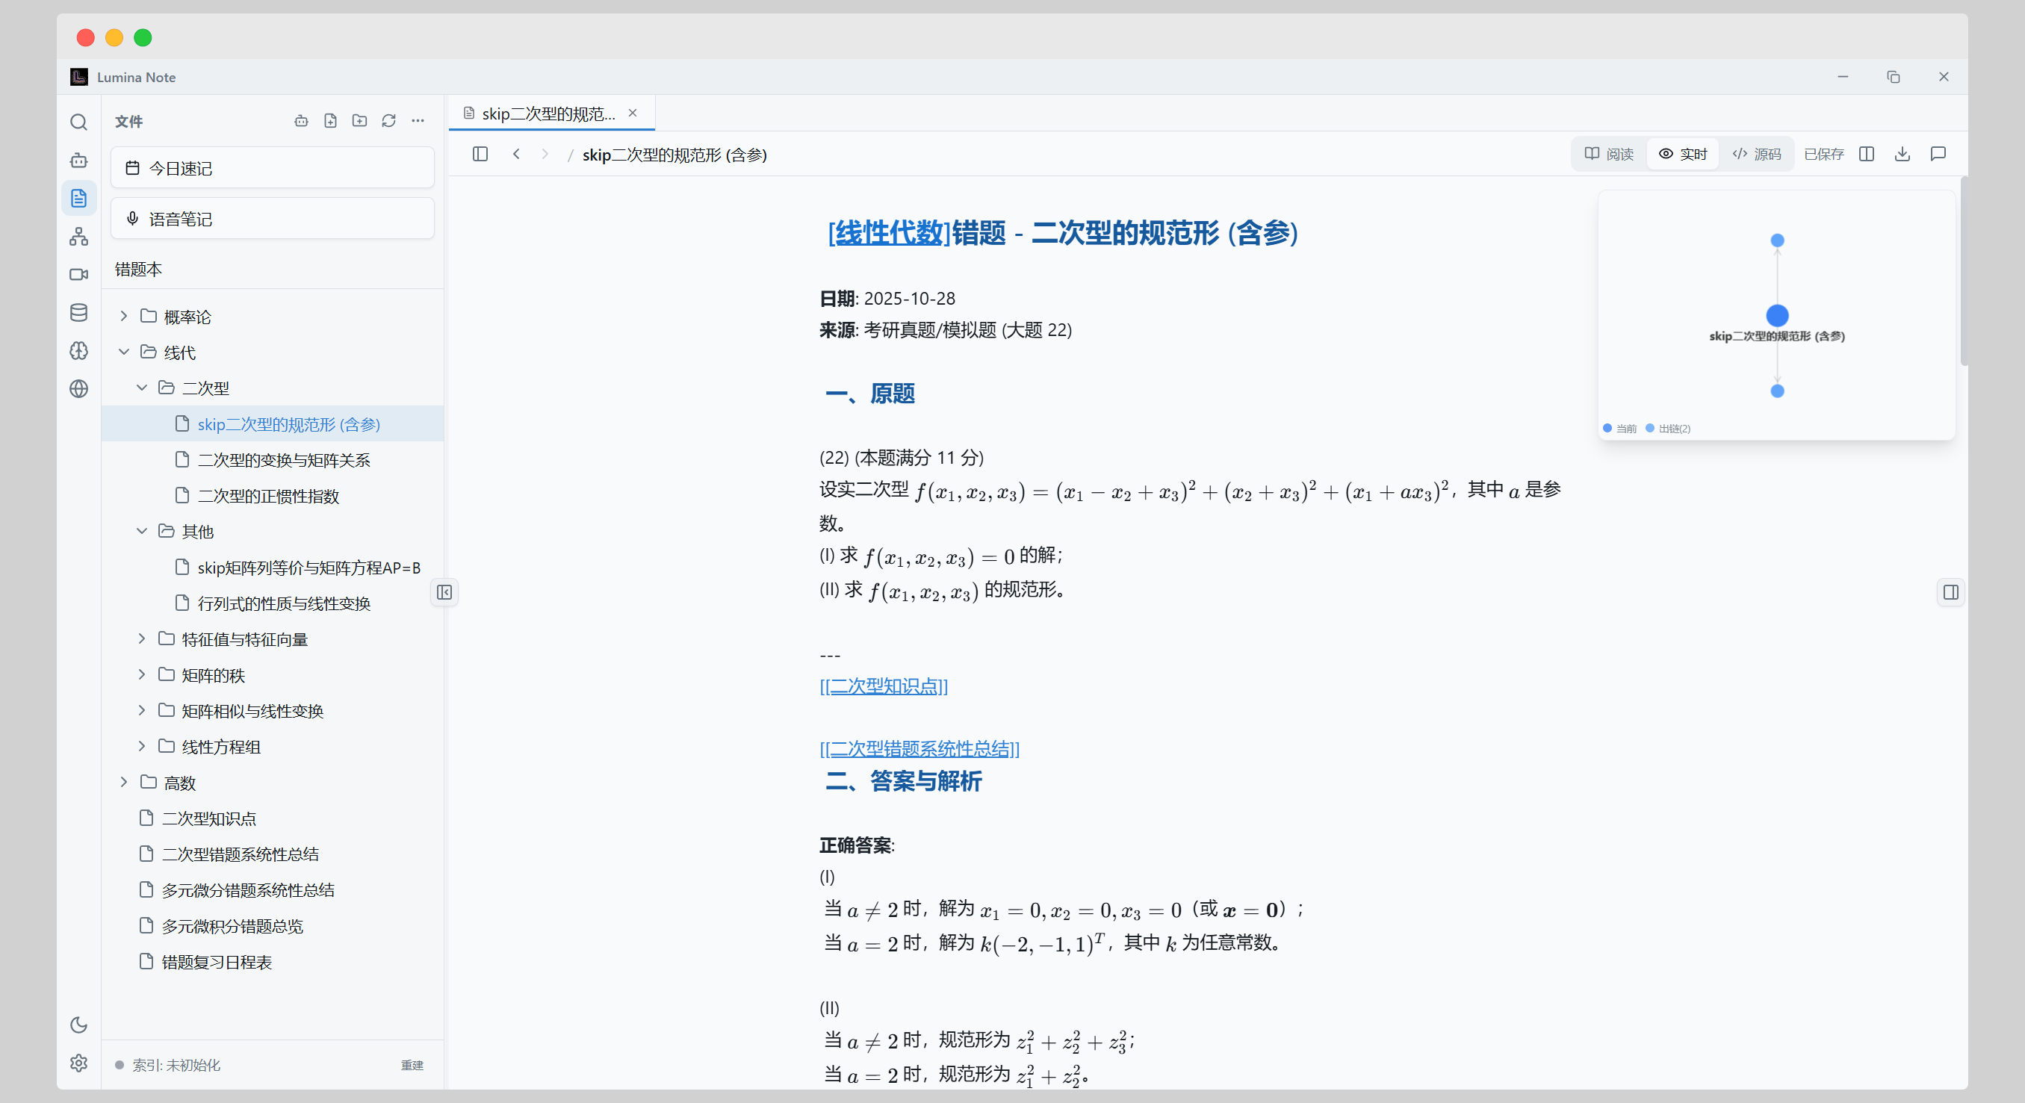Open the AI assistant robot panel
Viewport: 2025px width, 1103px height.
[78, 161]
